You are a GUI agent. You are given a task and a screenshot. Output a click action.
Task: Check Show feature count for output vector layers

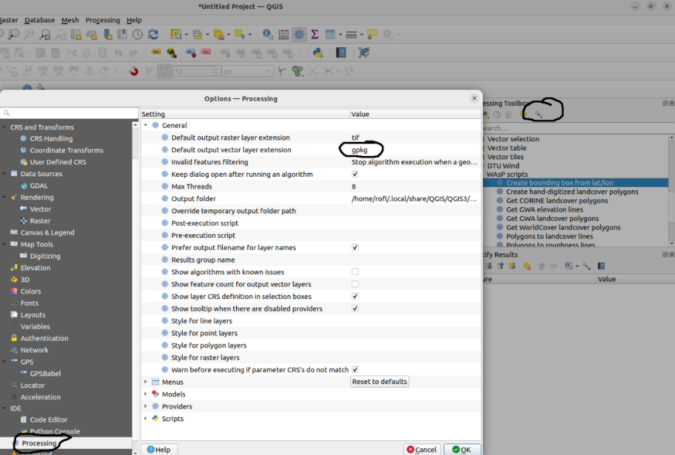[x=355, y=284]
